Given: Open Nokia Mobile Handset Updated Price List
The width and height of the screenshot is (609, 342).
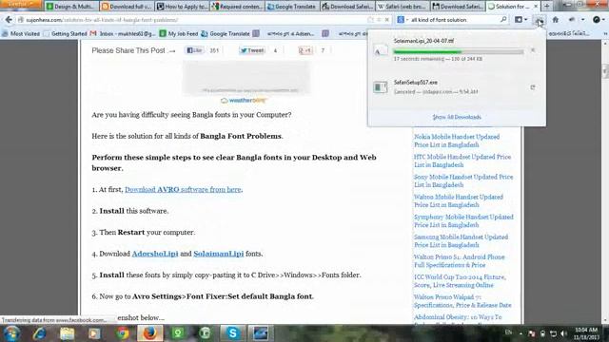Looking at the screenshot, I should pos(457,141).
